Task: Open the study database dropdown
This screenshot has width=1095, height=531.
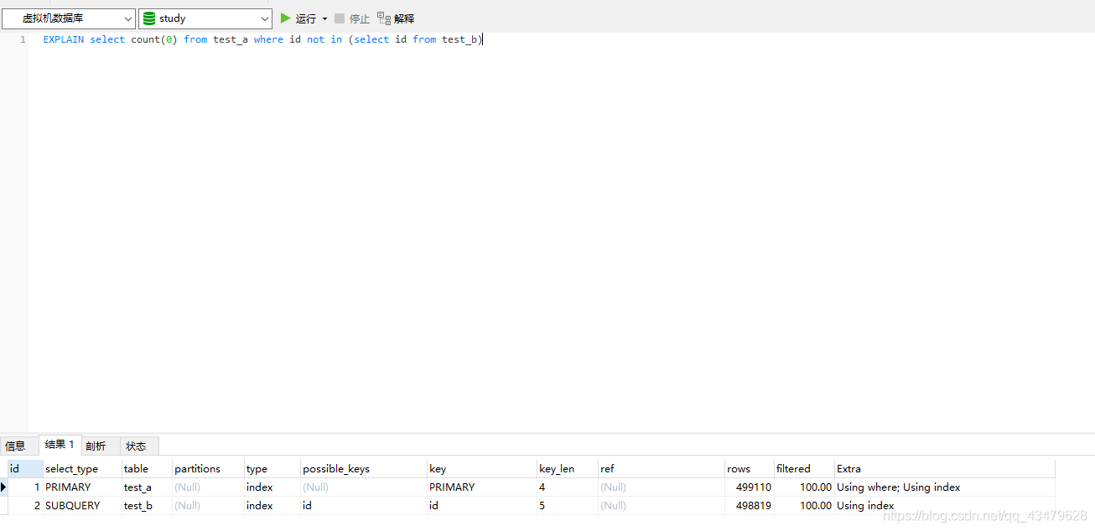Action: 205,18
